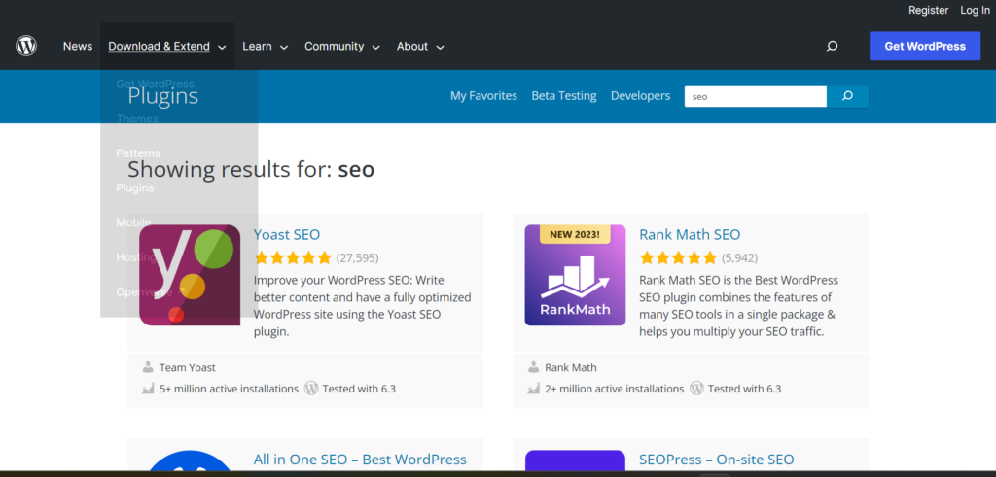Screen dimensions: 996x477
Task: Open the Community menu
Action: 335,47
